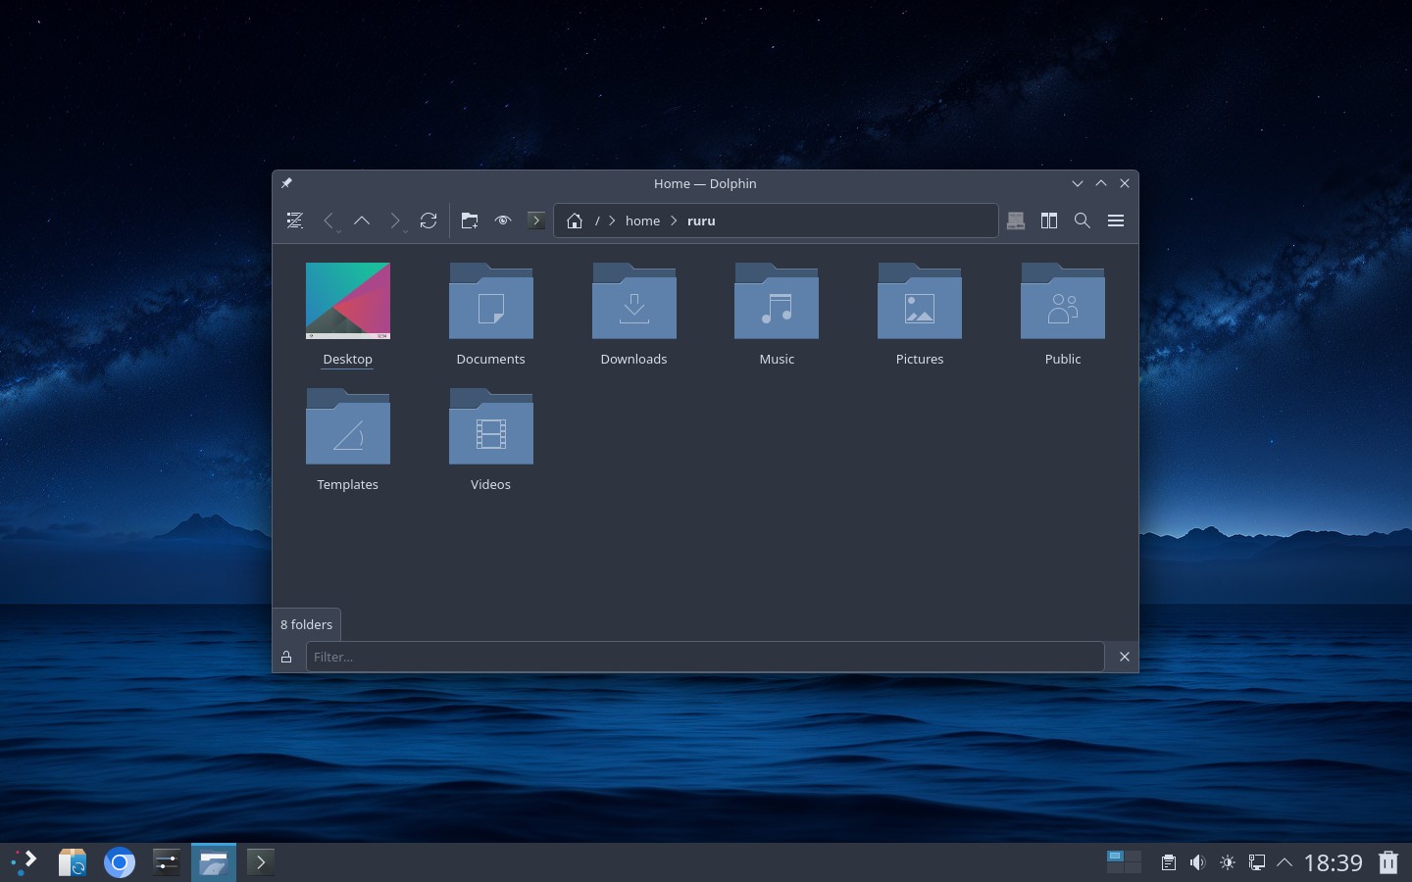Close the filter bar with the X button
Viewport: 1412px width, 882px height.
point(1125,657)
